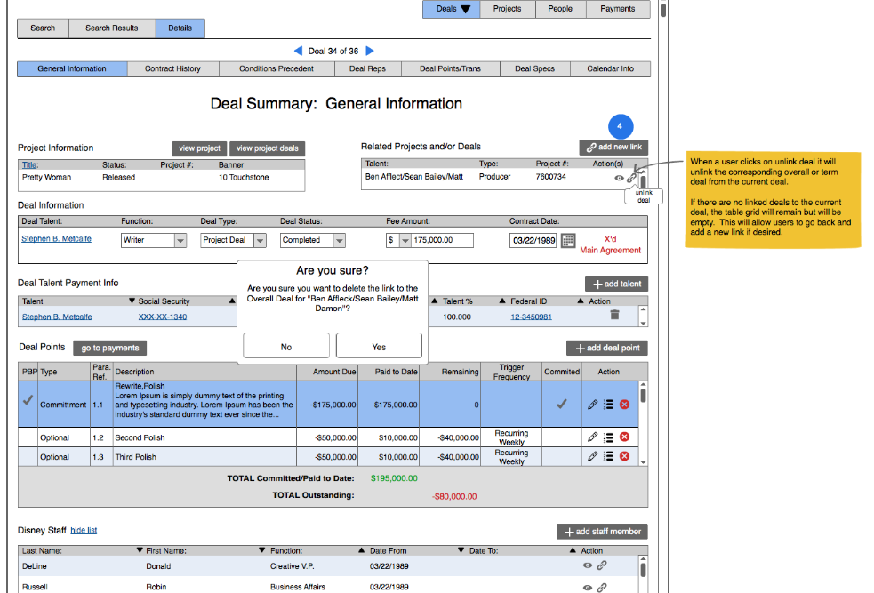View staff member Russell eye icon
Screen dimensions: 874x593
[588, 588]
